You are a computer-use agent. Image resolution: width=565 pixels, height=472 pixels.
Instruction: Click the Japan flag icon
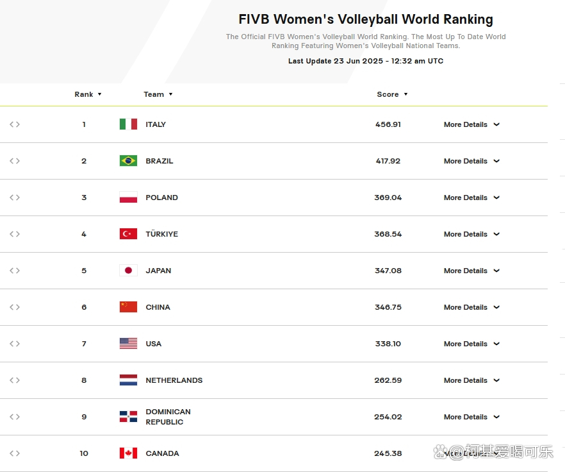(128, 270)
